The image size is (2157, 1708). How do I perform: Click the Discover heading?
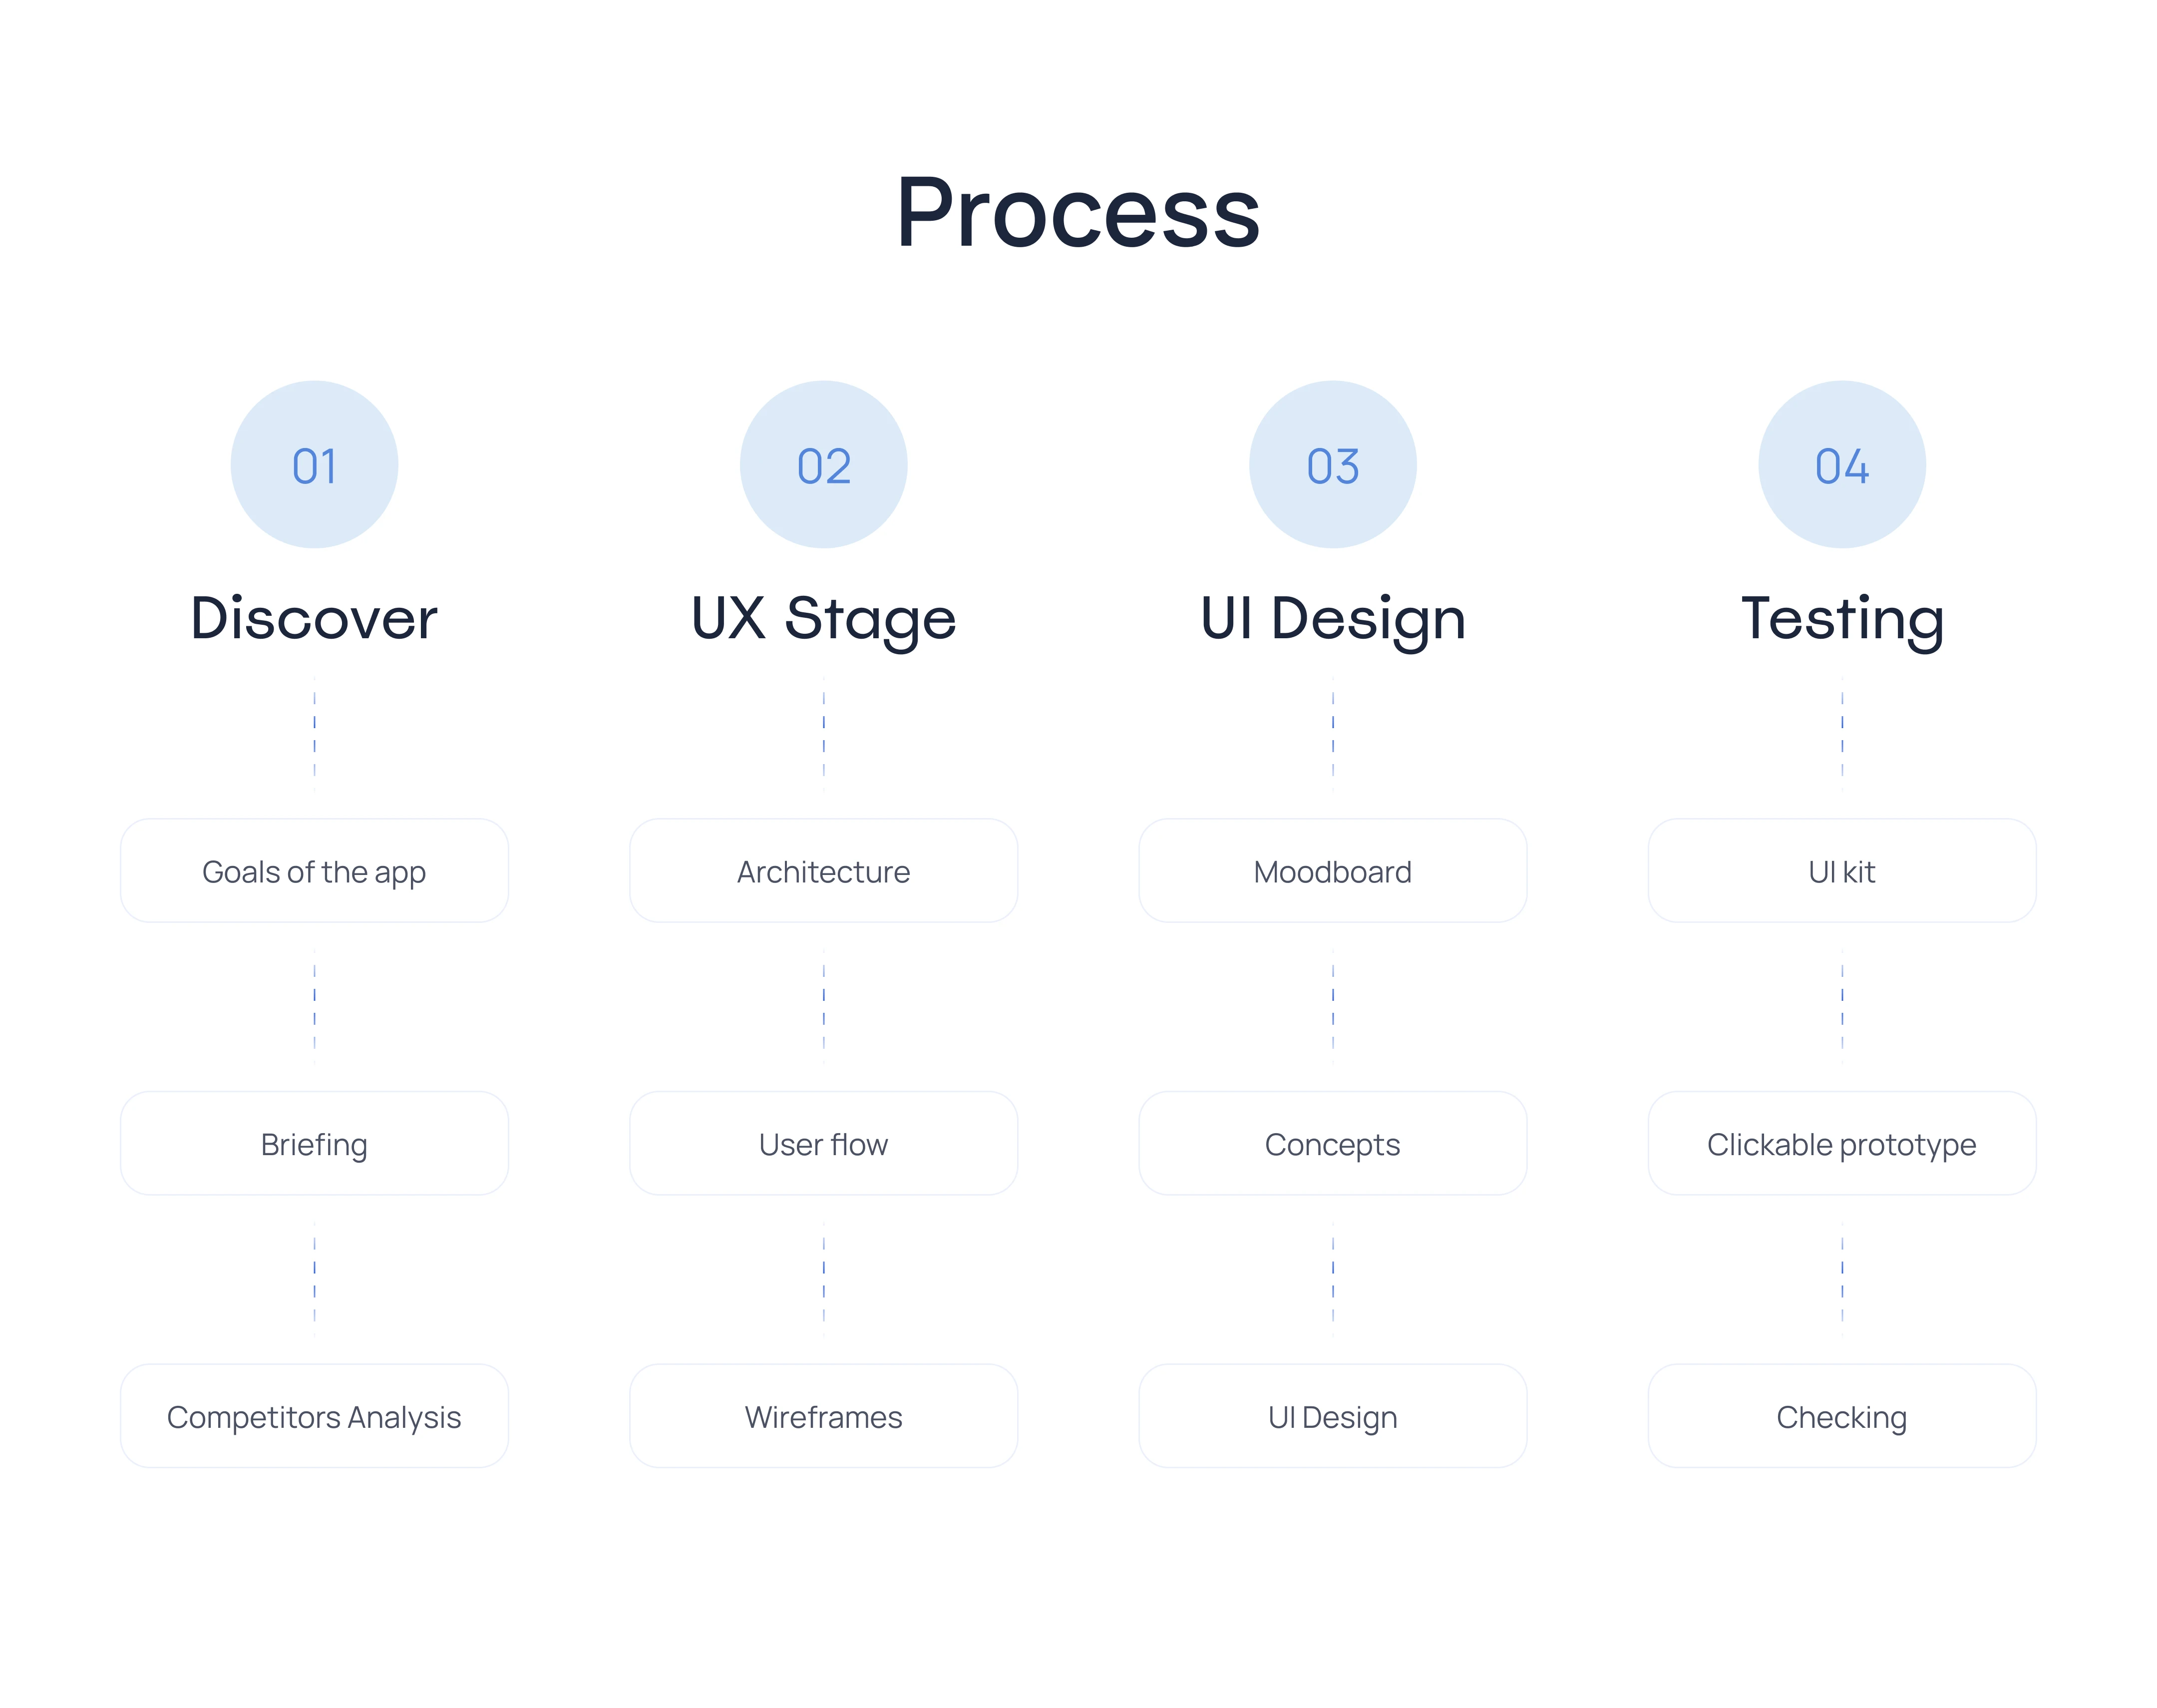tap(314, 618)
